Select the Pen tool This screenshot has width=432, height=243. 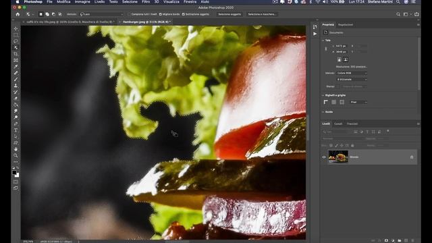click(16, 124)
